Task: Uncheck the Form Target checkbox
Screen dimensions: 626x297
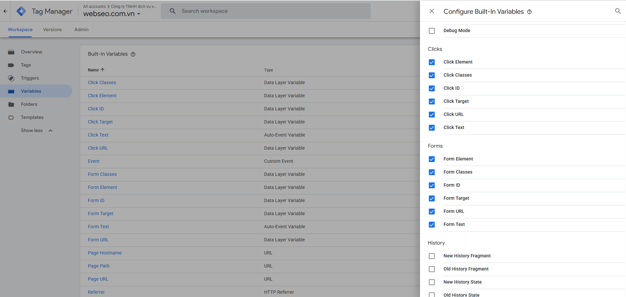Action: (432, 198)
